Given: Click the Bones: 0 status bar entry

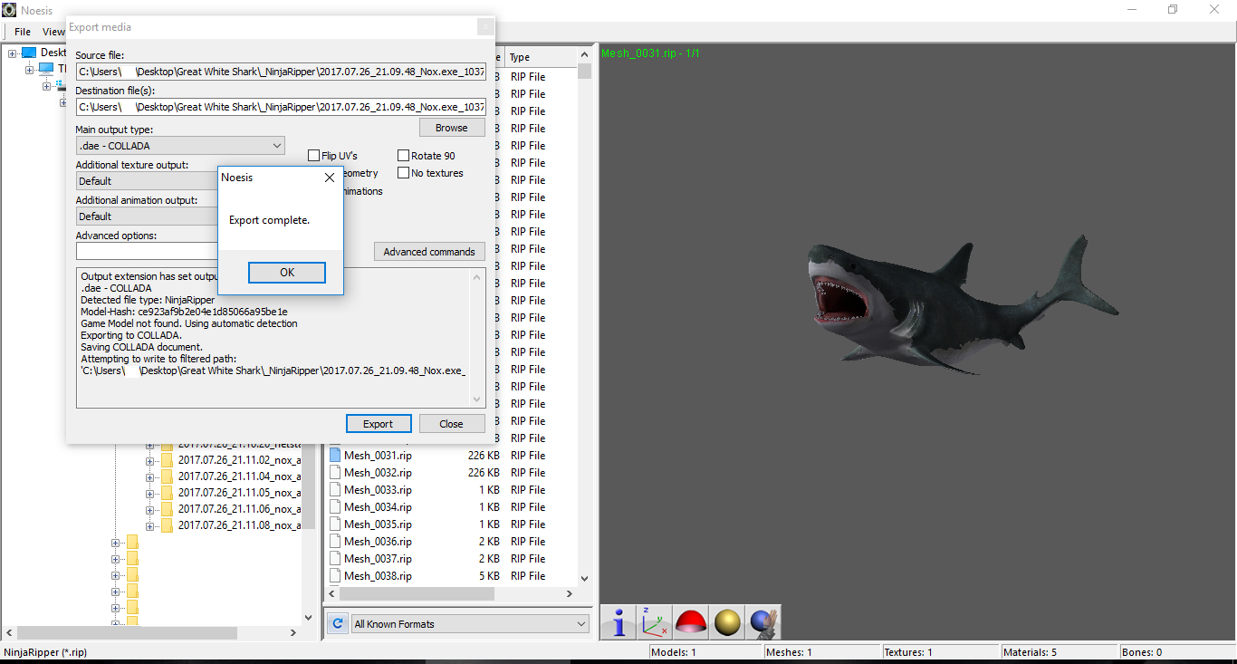Looking at the screenshot, I should click(1177, 652).
